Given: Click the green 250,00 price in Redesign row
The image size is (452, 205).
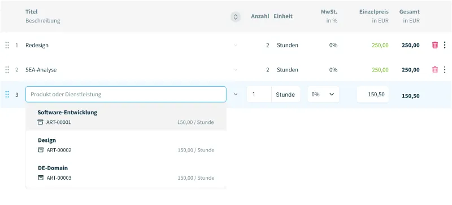Looking at the screenshot, I should (x=380, y=45).
